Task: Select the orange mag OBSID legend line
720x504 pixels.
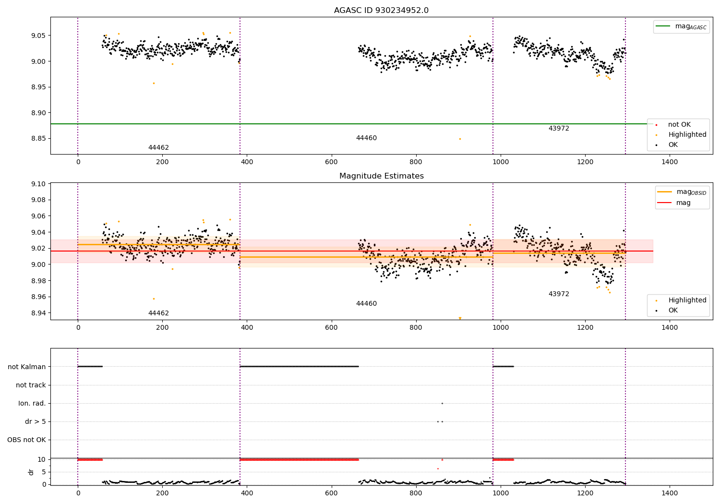Action: 665,192
